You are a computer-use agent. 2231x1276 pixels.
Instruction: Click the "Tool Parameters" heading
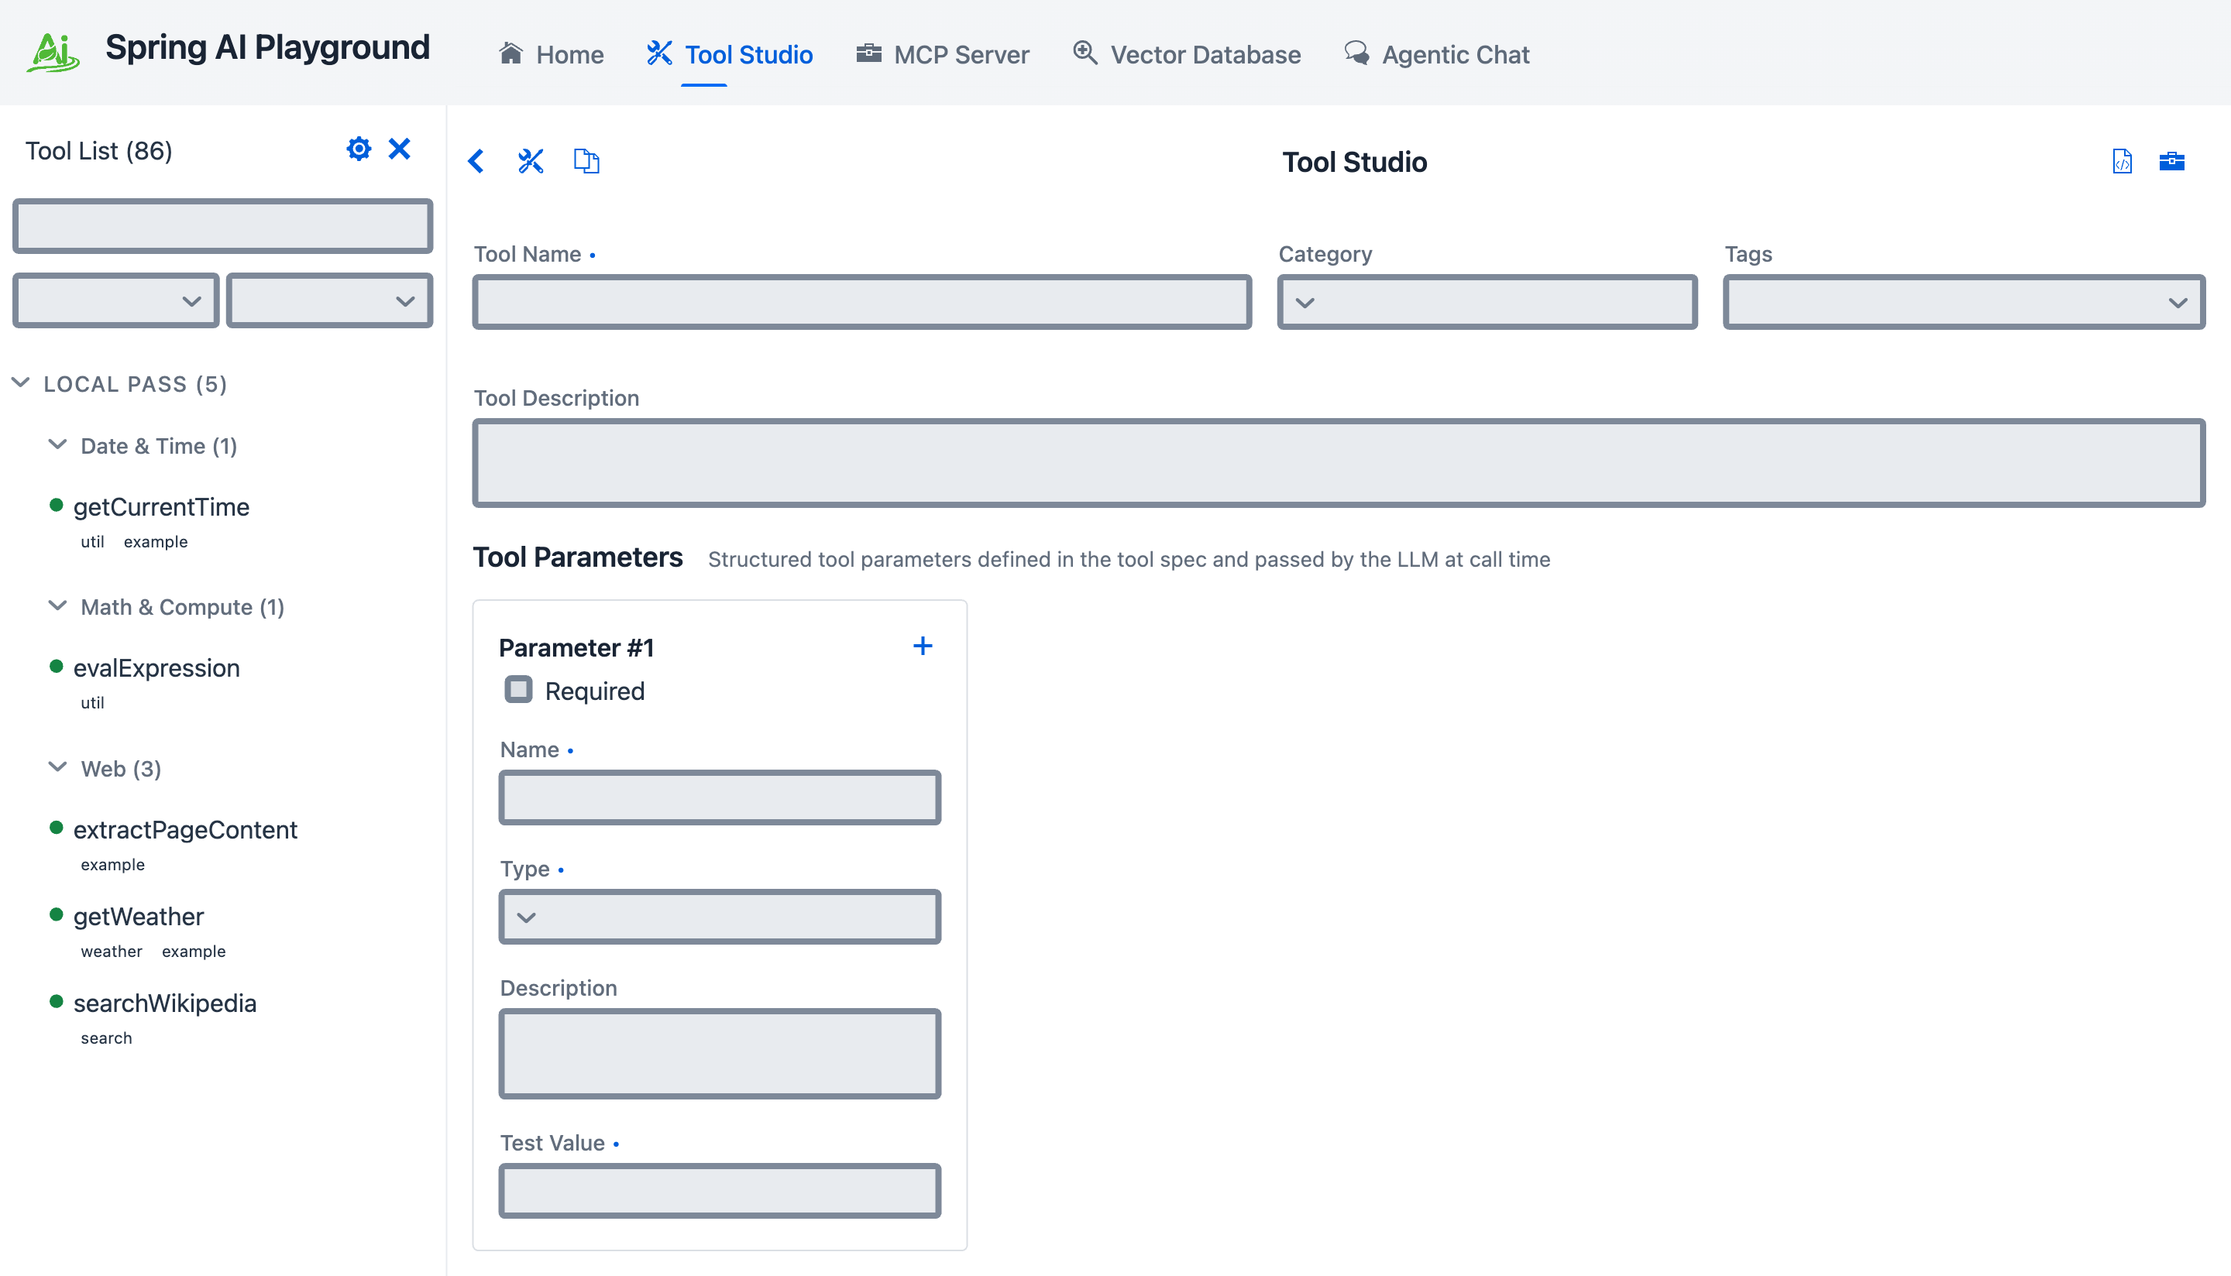pyautogui.click(x=578, y=557)
